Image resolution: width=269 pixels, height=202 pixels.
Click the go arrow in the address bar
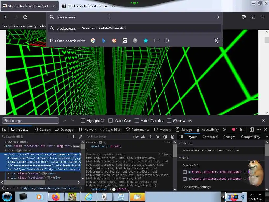click(x=217, y=17)
